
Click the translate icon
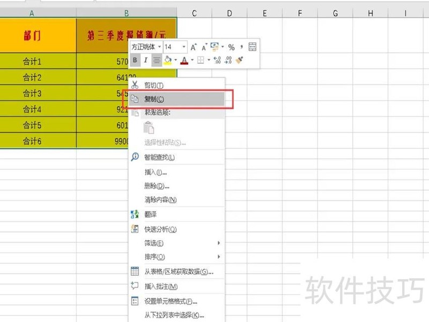click(135, 214)
